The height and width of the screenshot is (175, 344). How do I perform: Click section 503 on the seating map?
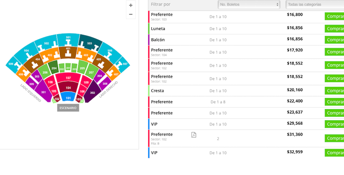(x=89, y=43)
